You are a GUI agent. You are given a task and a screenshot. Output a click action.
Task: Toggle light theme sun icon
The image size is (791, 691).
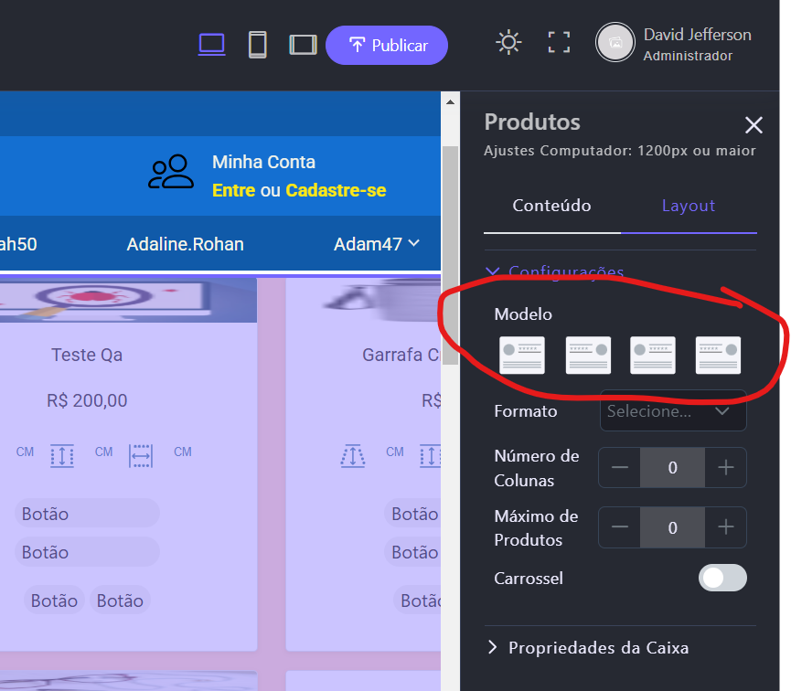coord(508,42)
